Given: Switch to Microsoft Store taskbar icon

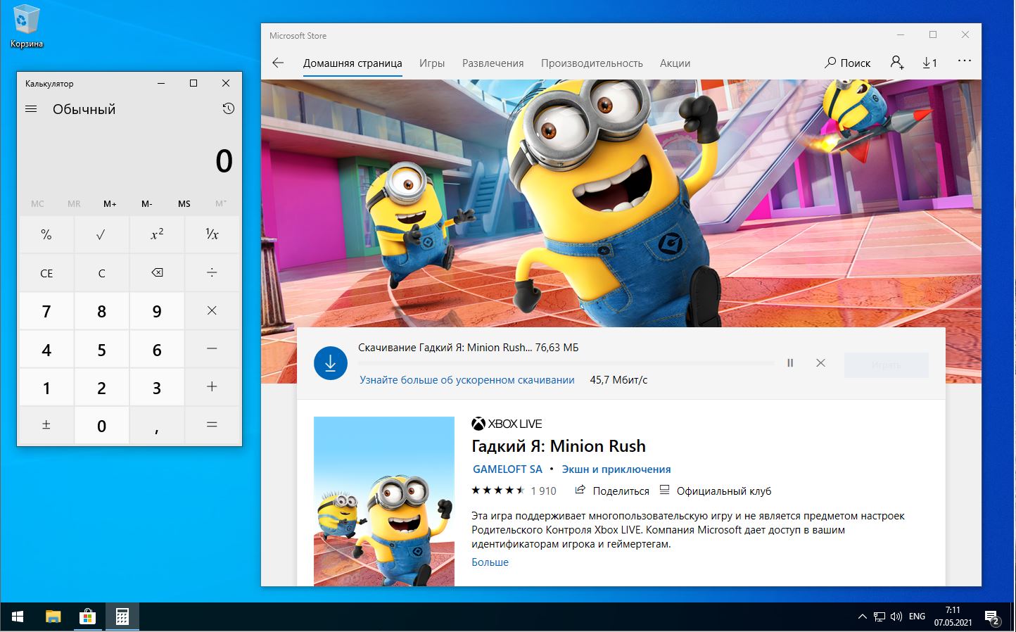Looking at the screenshot, I should tap(87, 617).
